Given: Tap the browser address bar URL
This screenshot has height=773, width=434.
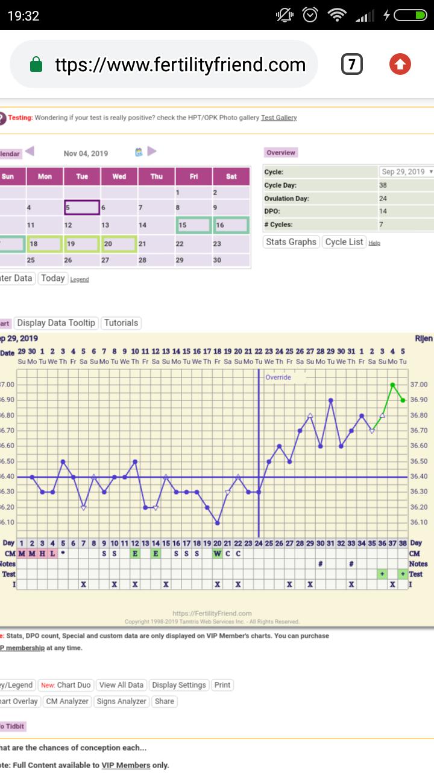Looking at the screenshot, I should 180,65.
